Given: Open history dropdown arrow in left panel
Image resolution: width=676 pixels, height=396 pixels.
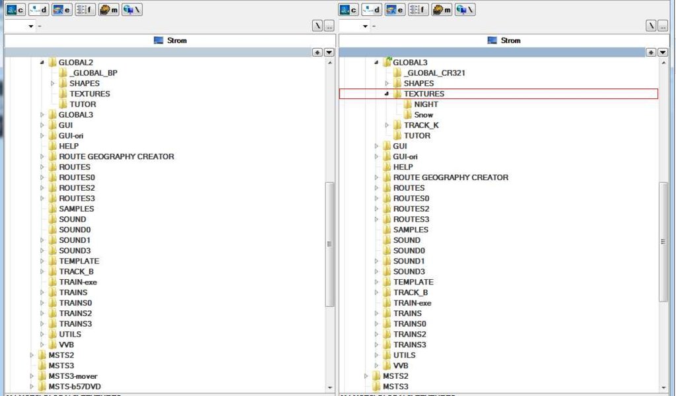Looking at the screenshot, I should [329, 52].
